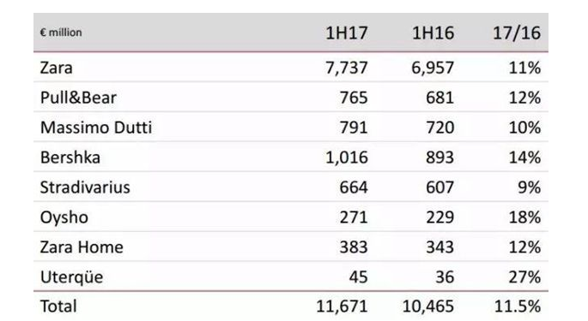Select the Zara row label
Image resolution: width=588 pixels, height=321 pixels.
click(57, 68)
